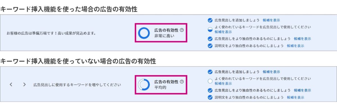Go to next suggestion with right chevron
Viewport: 337px width, 108px height.
24,84
